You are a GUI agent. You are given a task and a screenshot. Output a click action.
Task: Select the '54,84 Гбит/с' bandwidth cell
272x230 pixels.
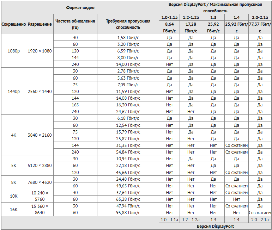(x=128, y=152)
